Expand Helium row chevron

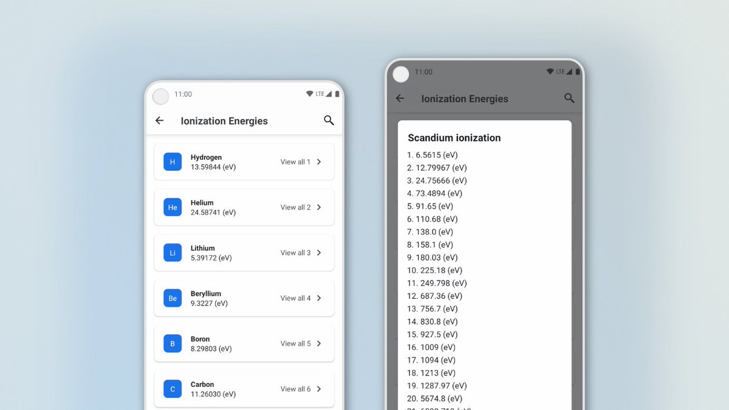coord(320,207)
